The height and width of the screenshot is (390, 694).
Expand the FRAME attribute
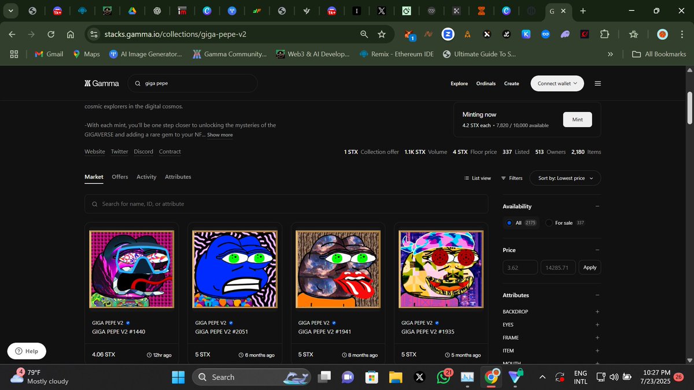pos(597,337)
